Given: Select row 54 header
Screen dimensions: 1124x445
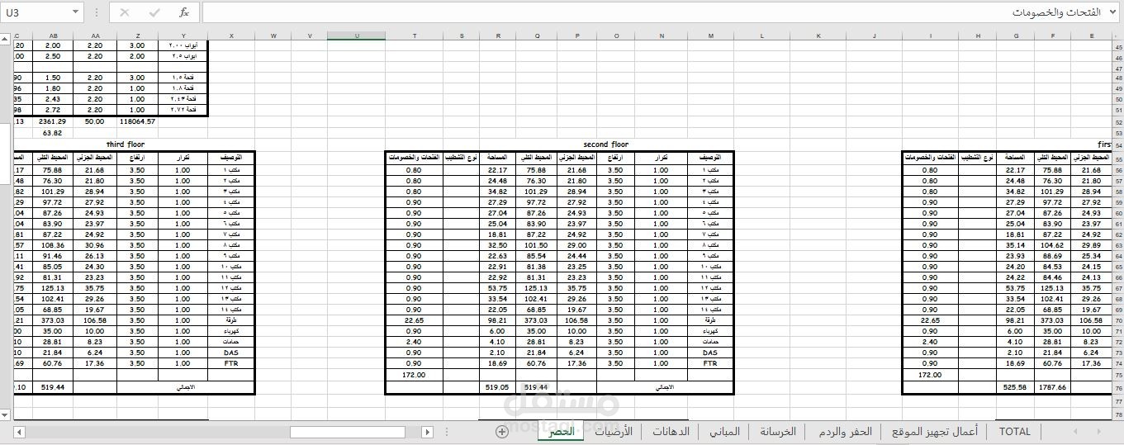Looking at the screenshot, I should pyautogui.click(x=1117, y=144).
